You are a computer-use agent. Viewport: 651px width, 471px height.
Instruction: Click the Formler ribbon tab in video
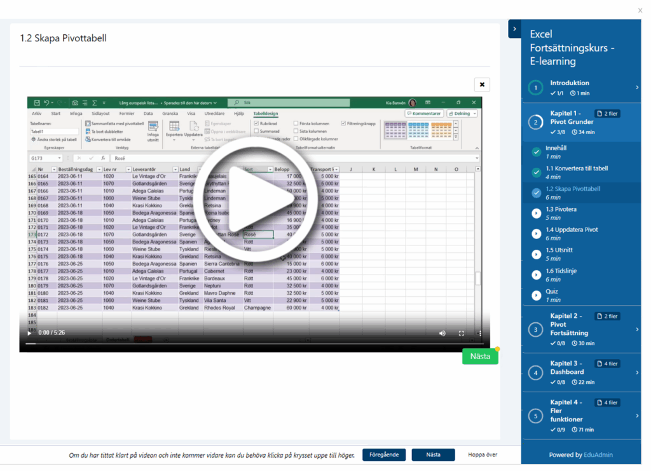[127, 114]
